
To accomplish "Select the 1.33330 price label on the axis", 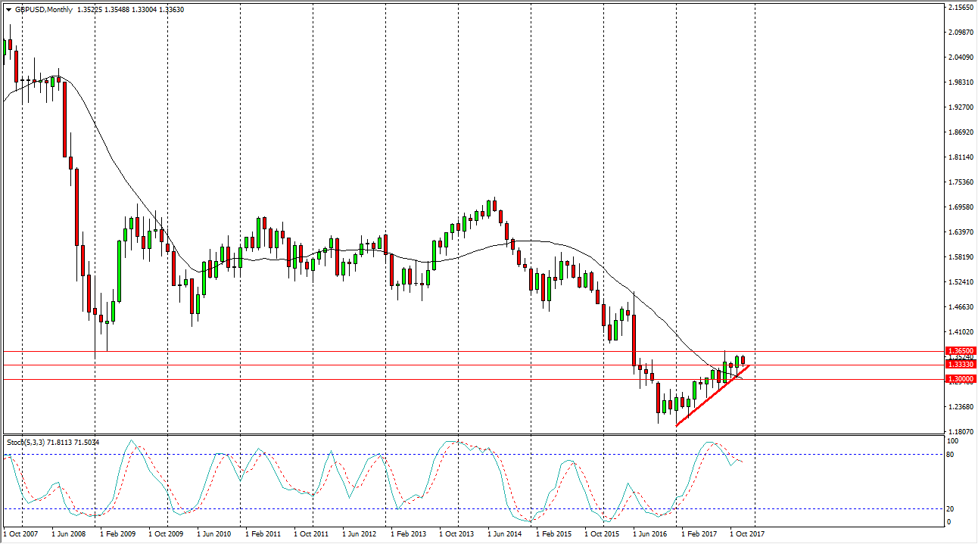I will point(959,365).
